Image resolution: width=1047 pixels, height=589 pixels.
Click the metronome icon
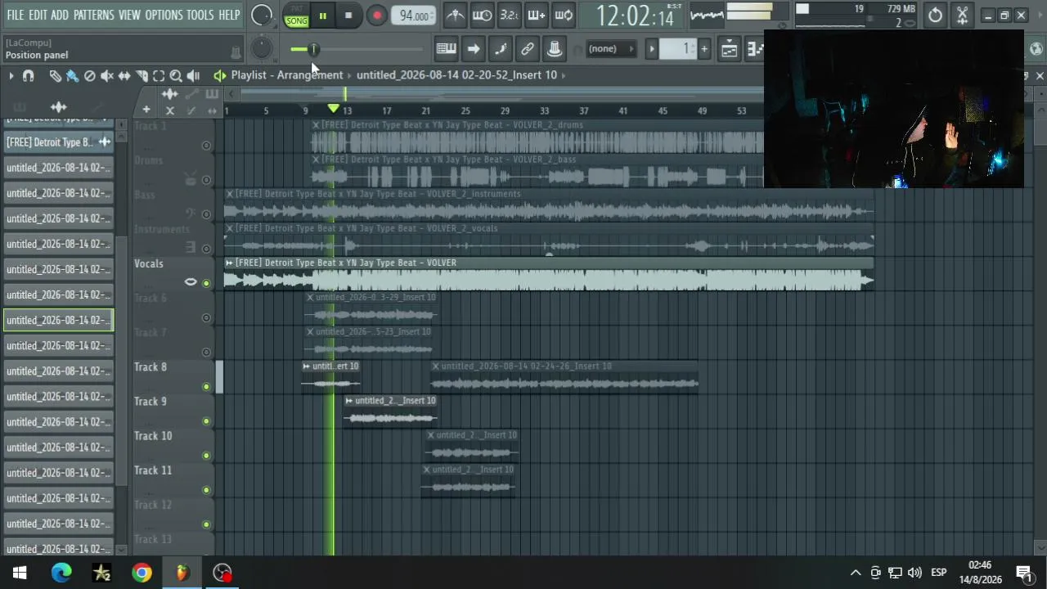click(x=456, y=16)
